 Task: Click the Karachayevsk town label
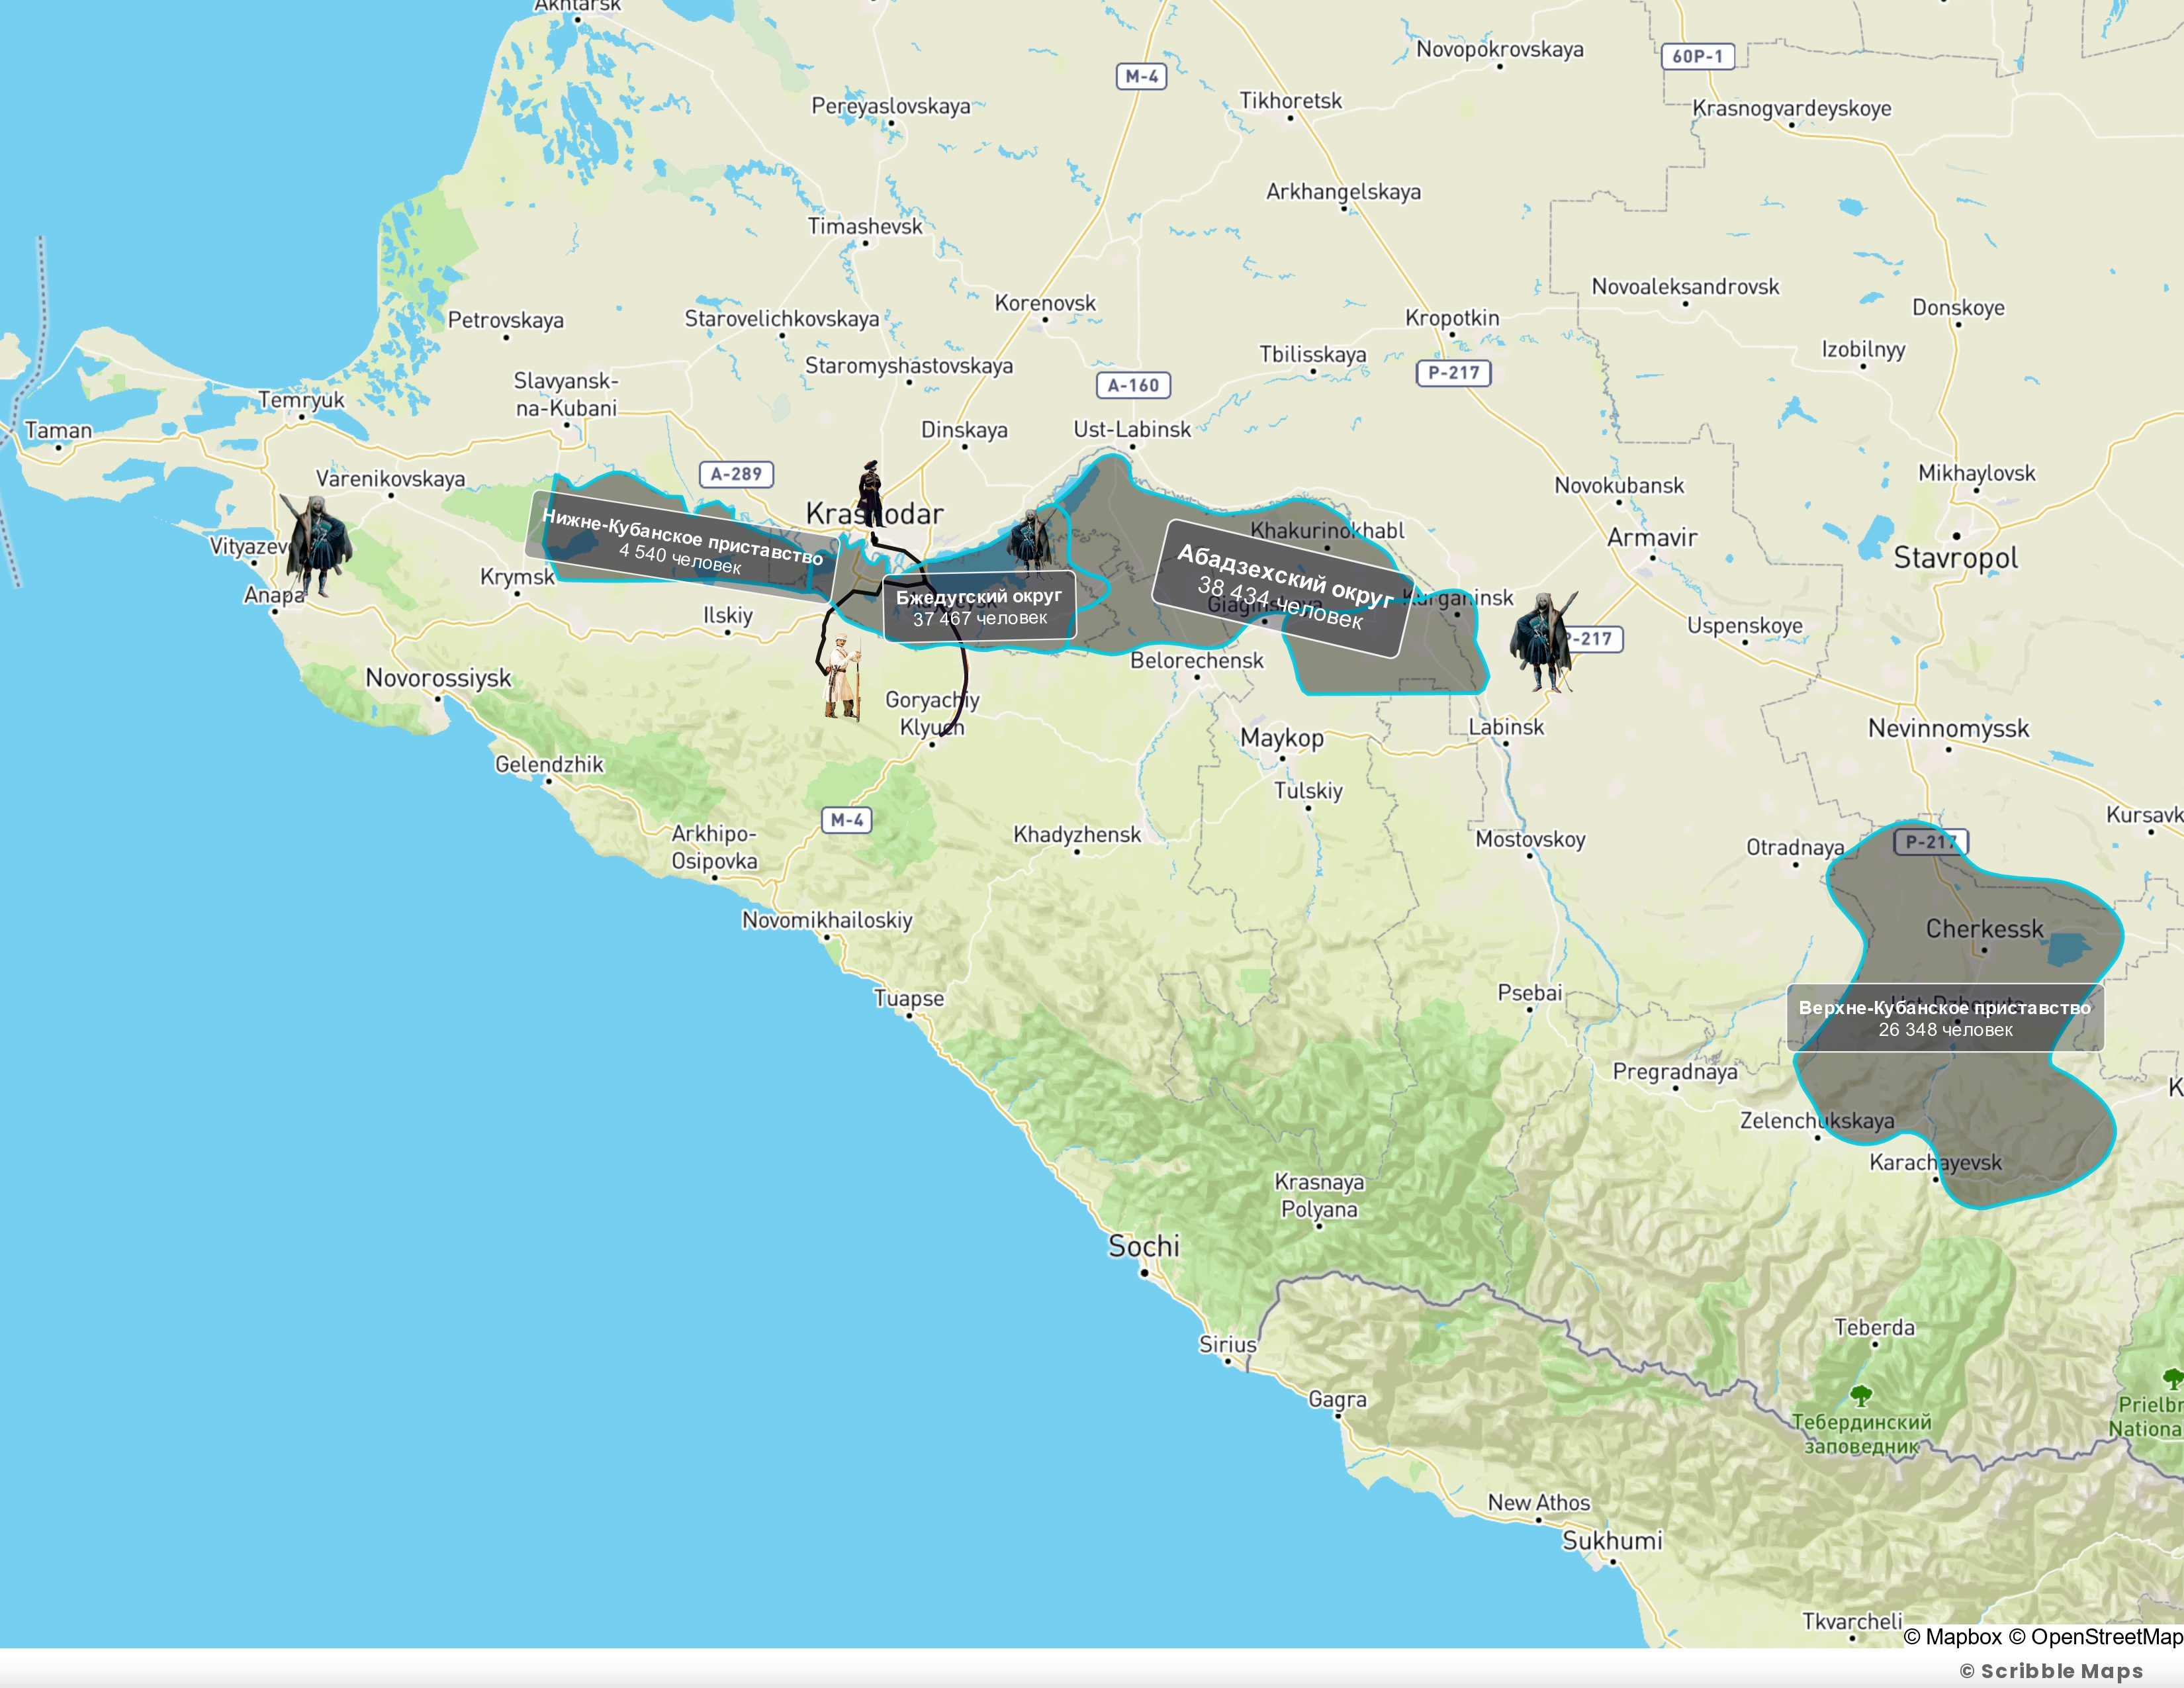tap(1936, 1162)
